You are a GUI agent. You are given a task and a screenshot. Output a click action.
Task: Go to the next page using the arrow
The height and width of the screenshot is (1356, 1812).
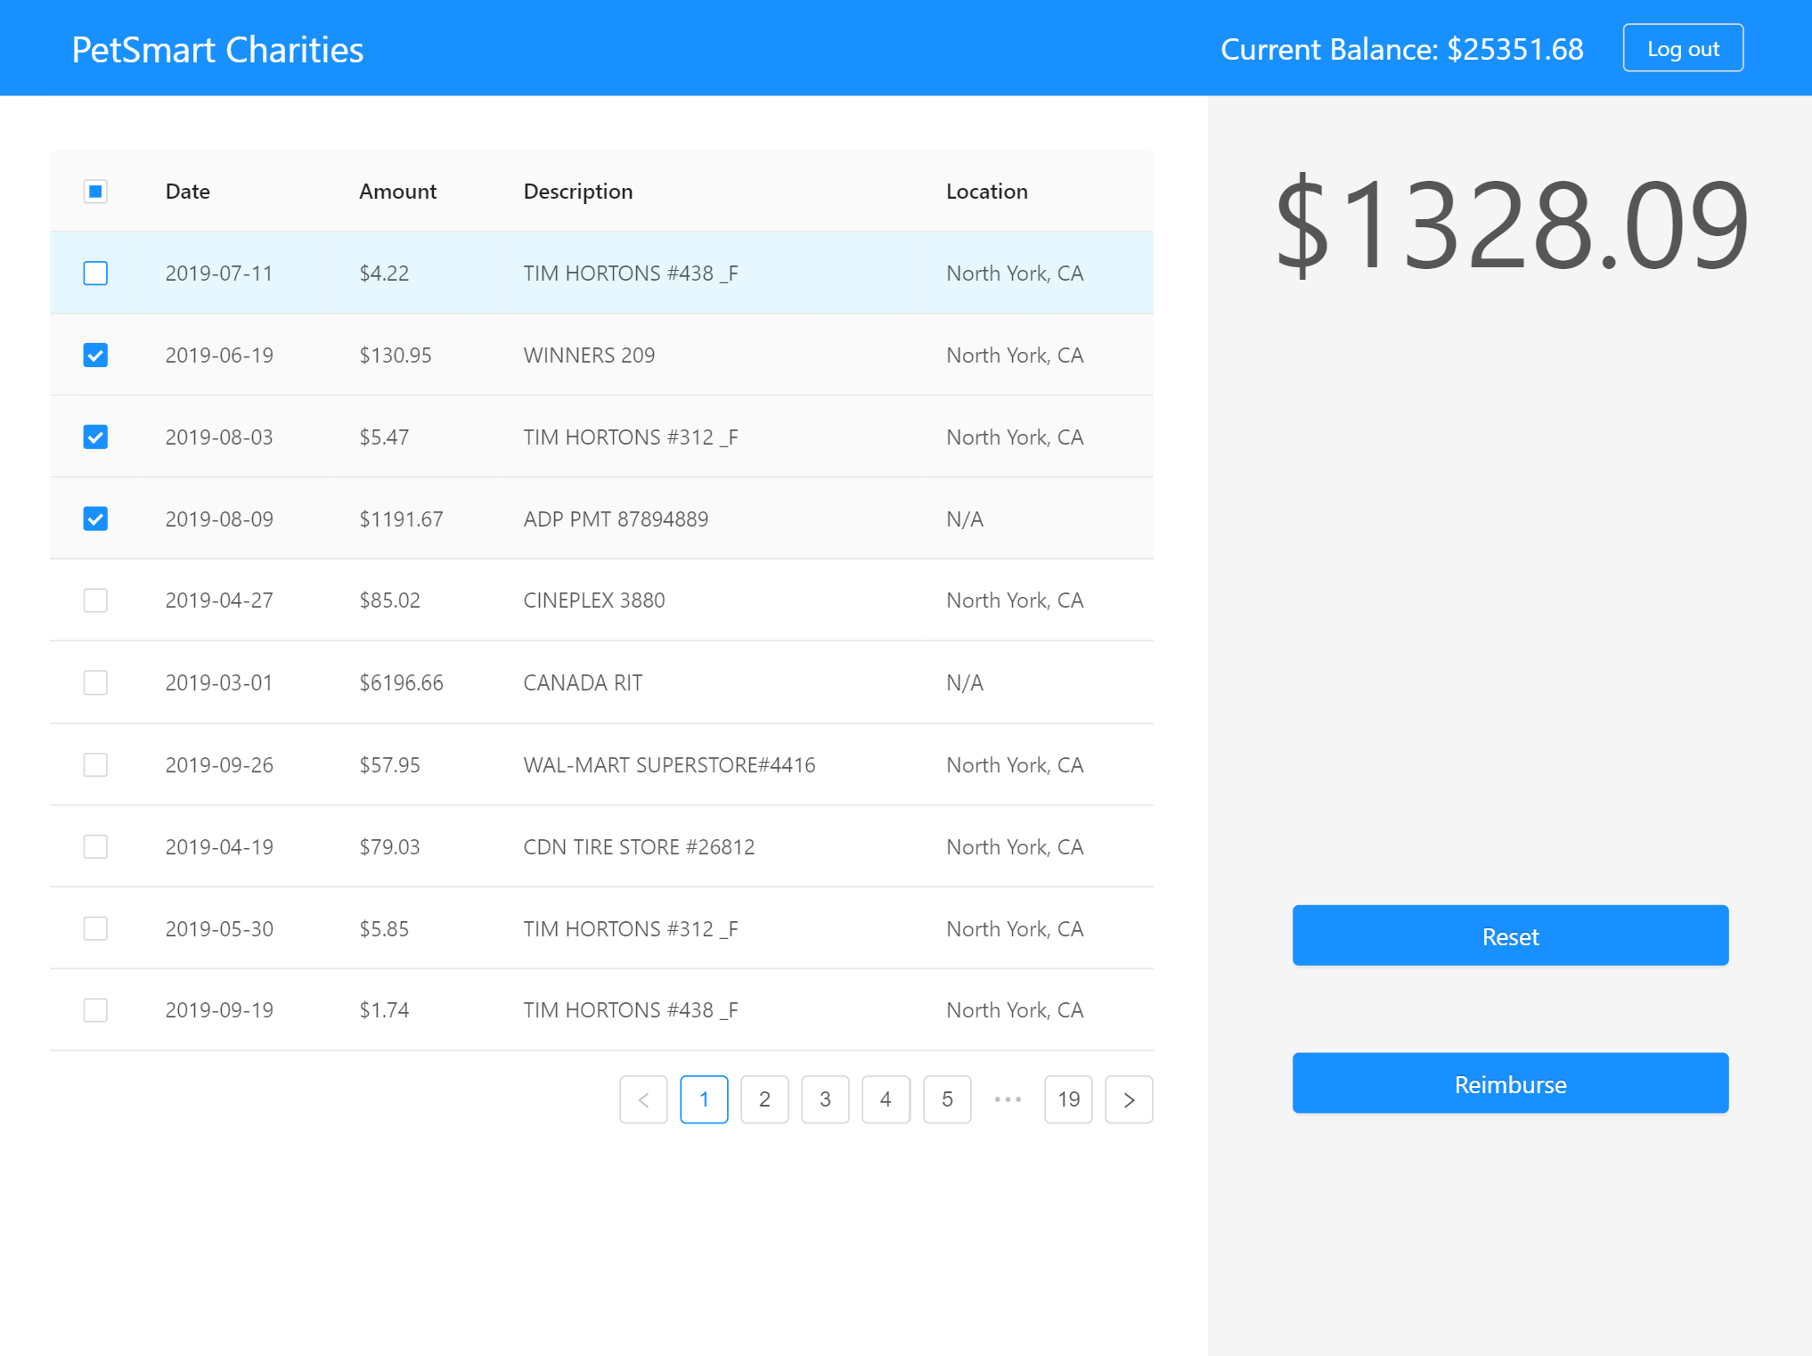pos(1128,1099)
